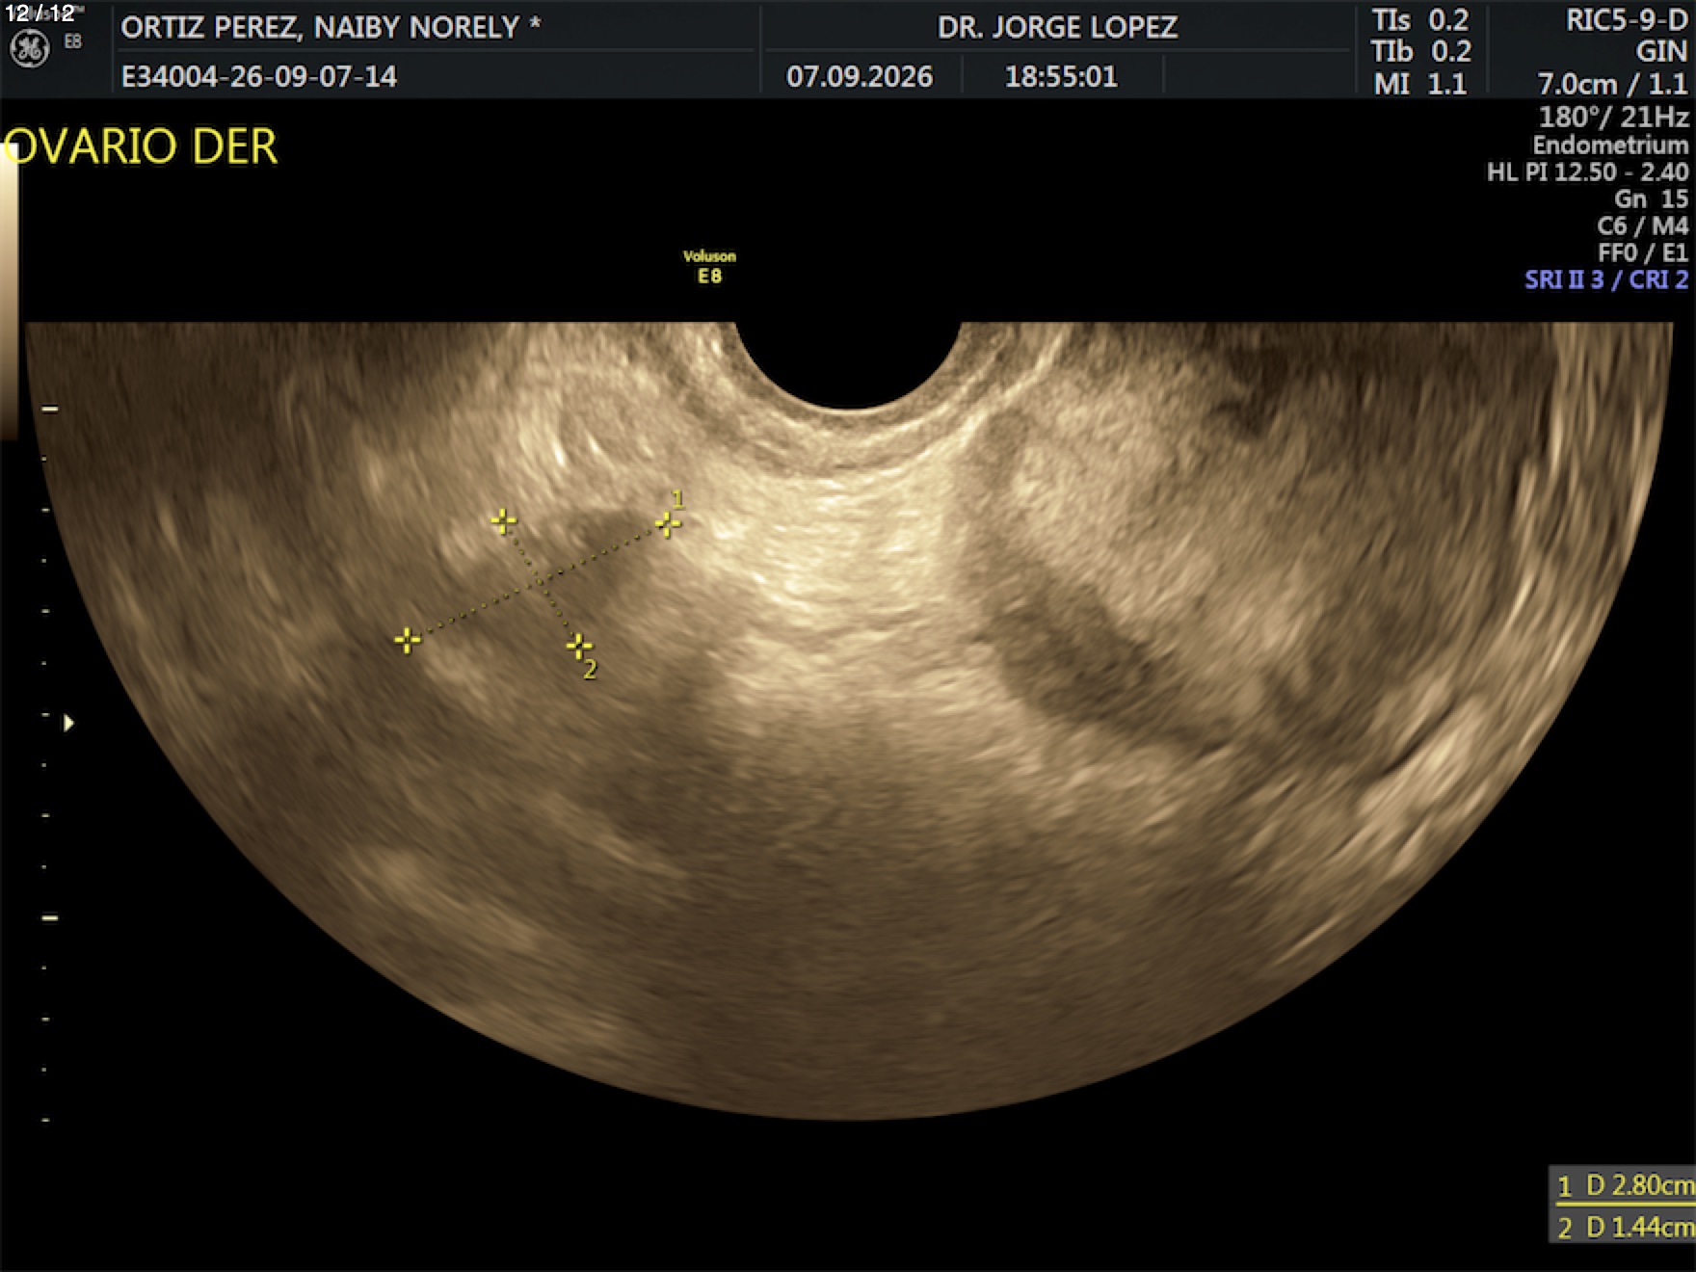This screenshot has width=1696, height=1272.
Task: Click the top-left caliper cross marker
Action: point(503,521)
